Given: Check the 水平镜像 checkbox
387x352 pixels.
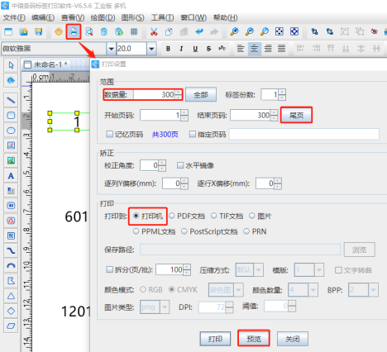Looking at the screenshot, I should [180, 165].
